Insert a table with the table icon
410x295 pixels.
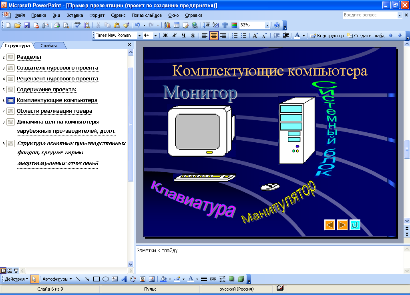coord(177,25)
